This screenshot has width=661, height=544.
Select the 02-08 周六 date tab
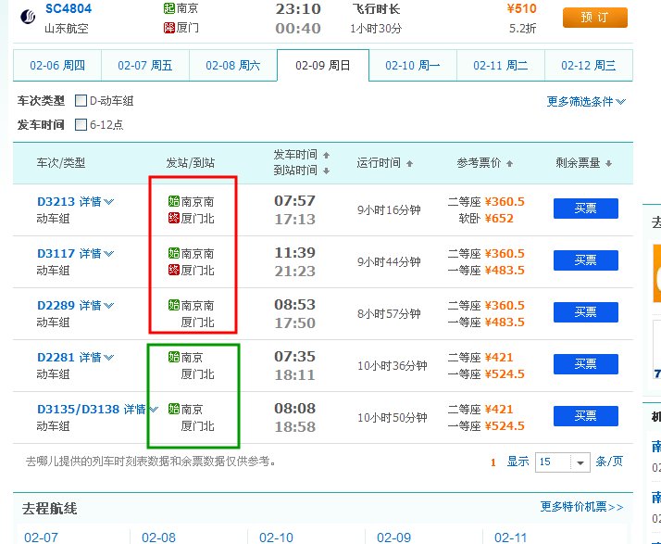[x=233, y=65]
